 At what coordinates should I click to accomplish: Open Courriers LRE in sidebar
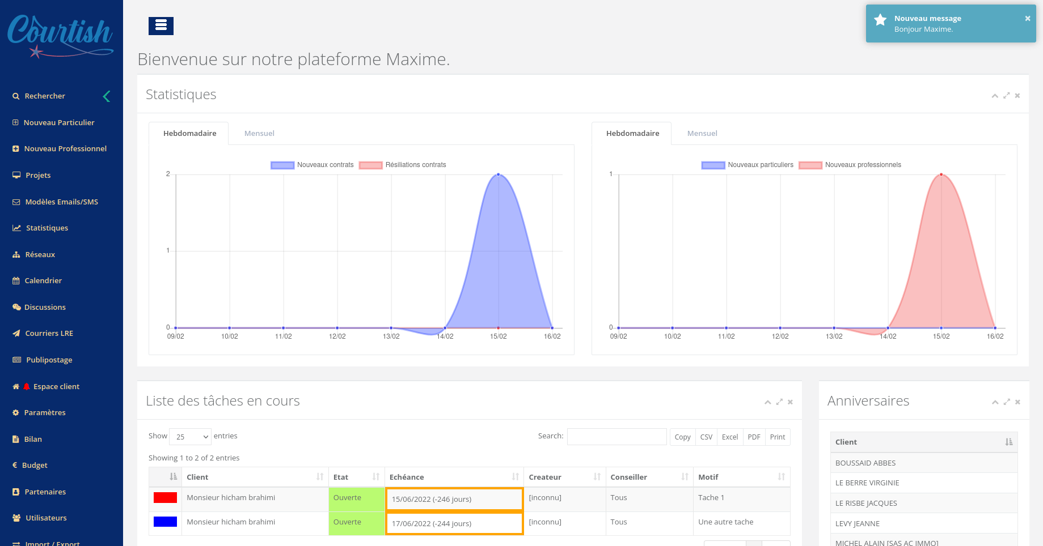pos(49,334)
